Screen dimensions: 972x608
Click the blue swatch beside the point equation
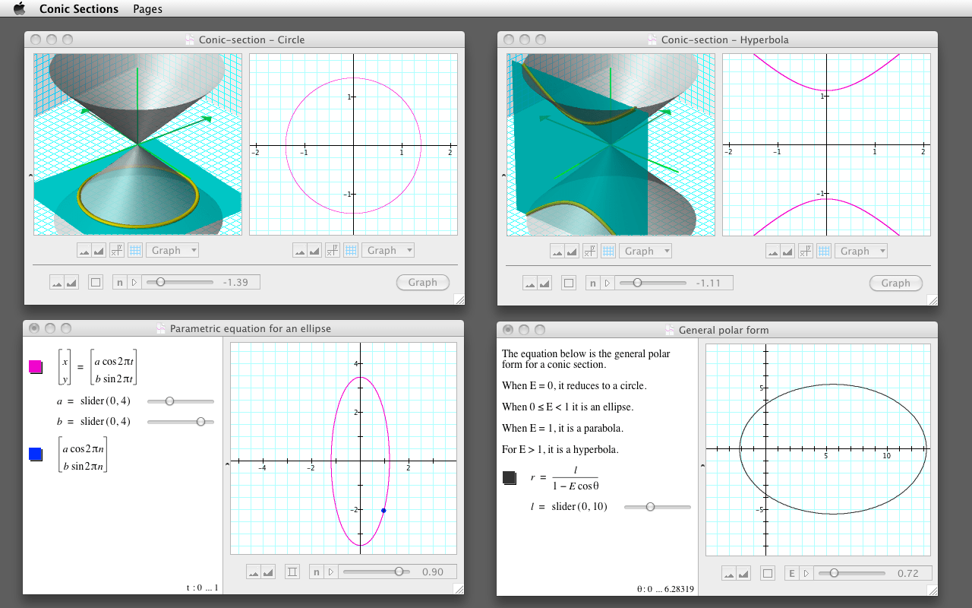pyautogui.click(x=35, y=454)
